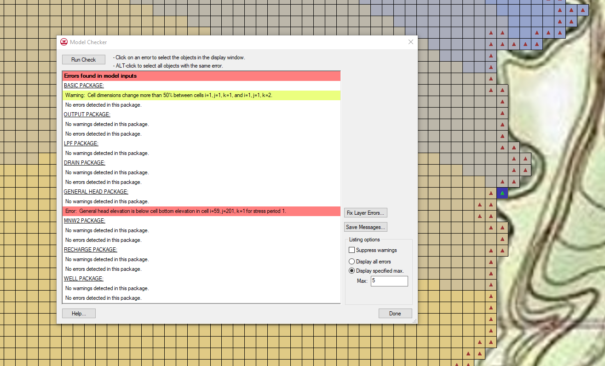Close the Model Checker dialog
The image size is (605, 366).
point(411,42)
